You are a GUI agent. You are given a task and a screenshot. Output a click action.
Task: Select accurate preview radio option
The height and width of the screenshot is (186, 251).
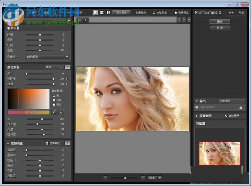(x=176, y=13)
